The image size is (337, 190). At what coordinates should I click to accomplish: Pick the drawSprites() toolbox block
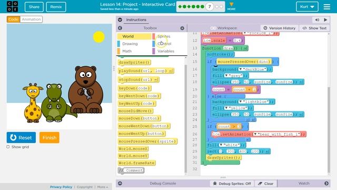point(134,62)
